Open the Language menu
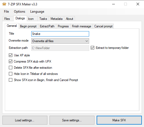Viewport: 144px width, 127px height. point(37,12)
